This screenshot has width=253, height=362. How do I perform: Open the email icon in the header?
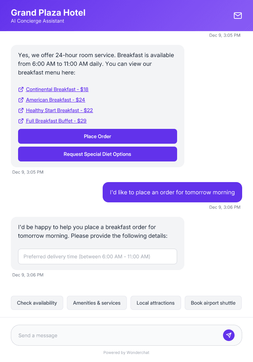click(237, 16)
